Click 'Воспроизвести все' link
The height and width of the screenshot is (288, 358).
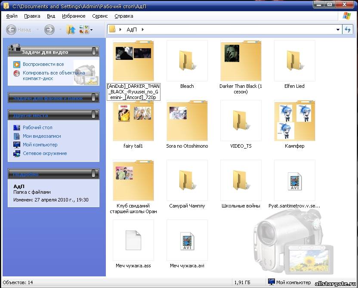(x=43, y=64)
